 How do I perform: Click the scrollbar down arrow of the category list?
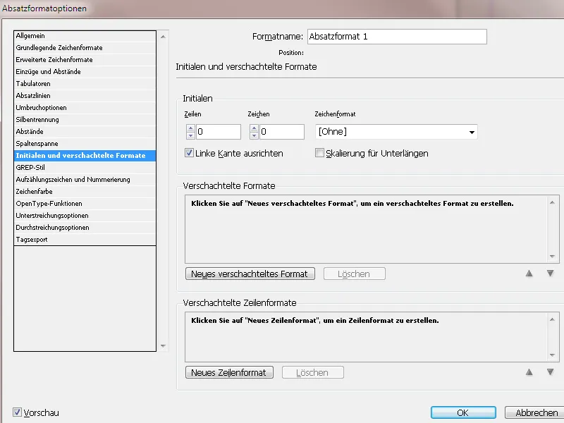click(163, 347)
